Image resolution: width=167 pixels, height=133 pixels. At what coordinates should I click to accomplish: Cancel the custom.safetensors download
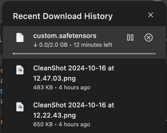[148, 38]
